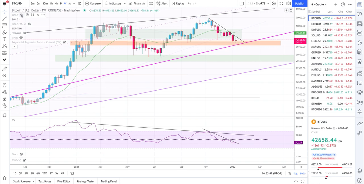
Task: Switch to the Pine Editor tab
Action: (64, 181)
